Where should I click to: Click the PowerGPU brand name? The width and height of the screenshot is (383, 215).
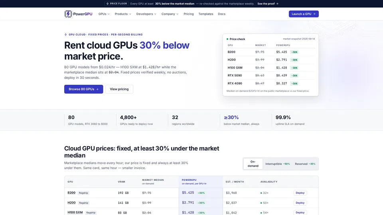83,14
